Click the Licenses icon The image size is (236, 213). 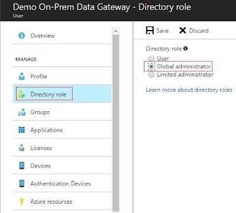coord(22,148)
